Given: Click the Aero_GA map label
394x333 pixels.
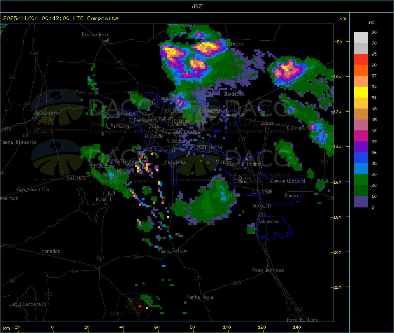Looking at the screenshot, I should click(x=261, y=206).
